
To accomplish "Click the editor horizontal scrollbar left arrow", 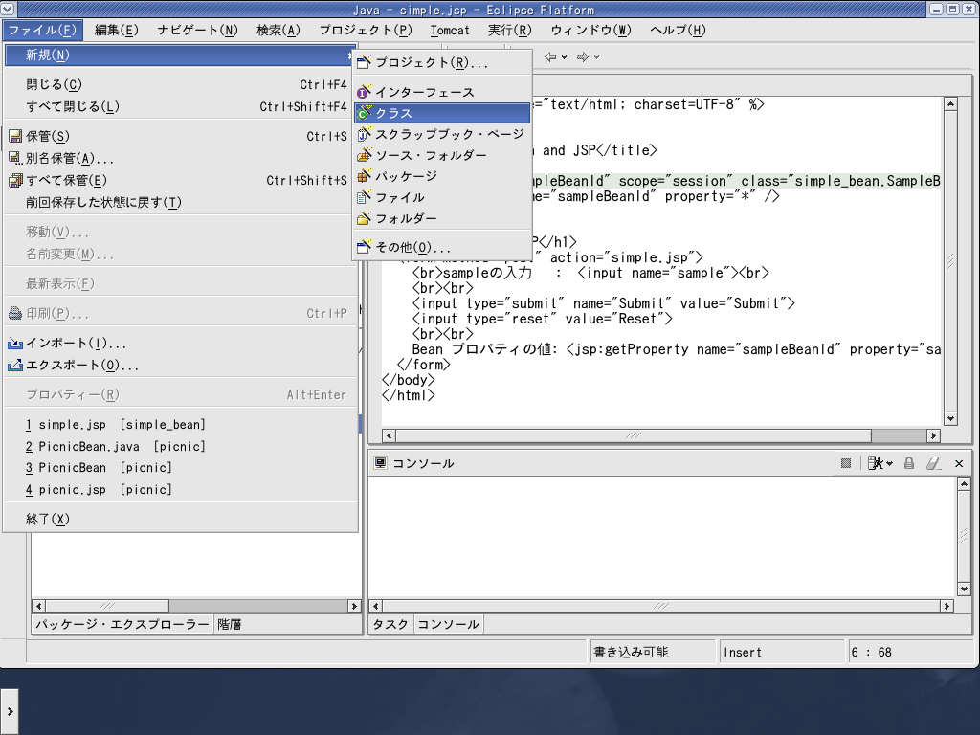I will 390,435.
